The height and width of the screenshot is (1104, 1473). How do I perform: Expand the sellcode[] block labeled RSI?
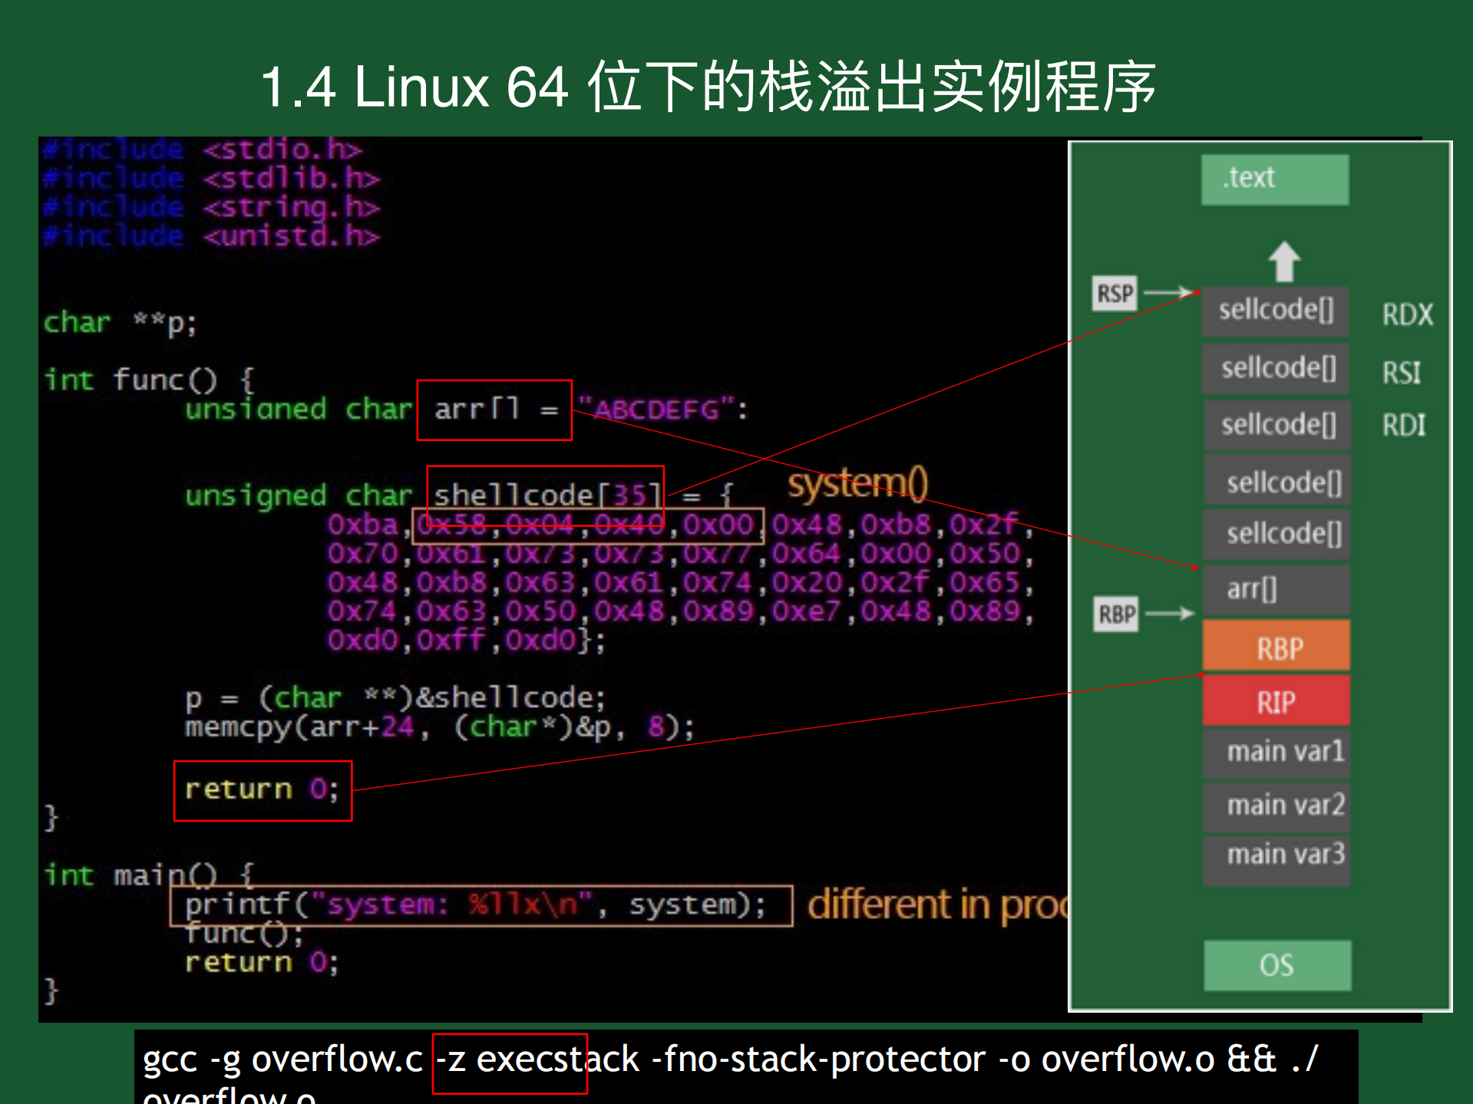(x=1274, y=367)
